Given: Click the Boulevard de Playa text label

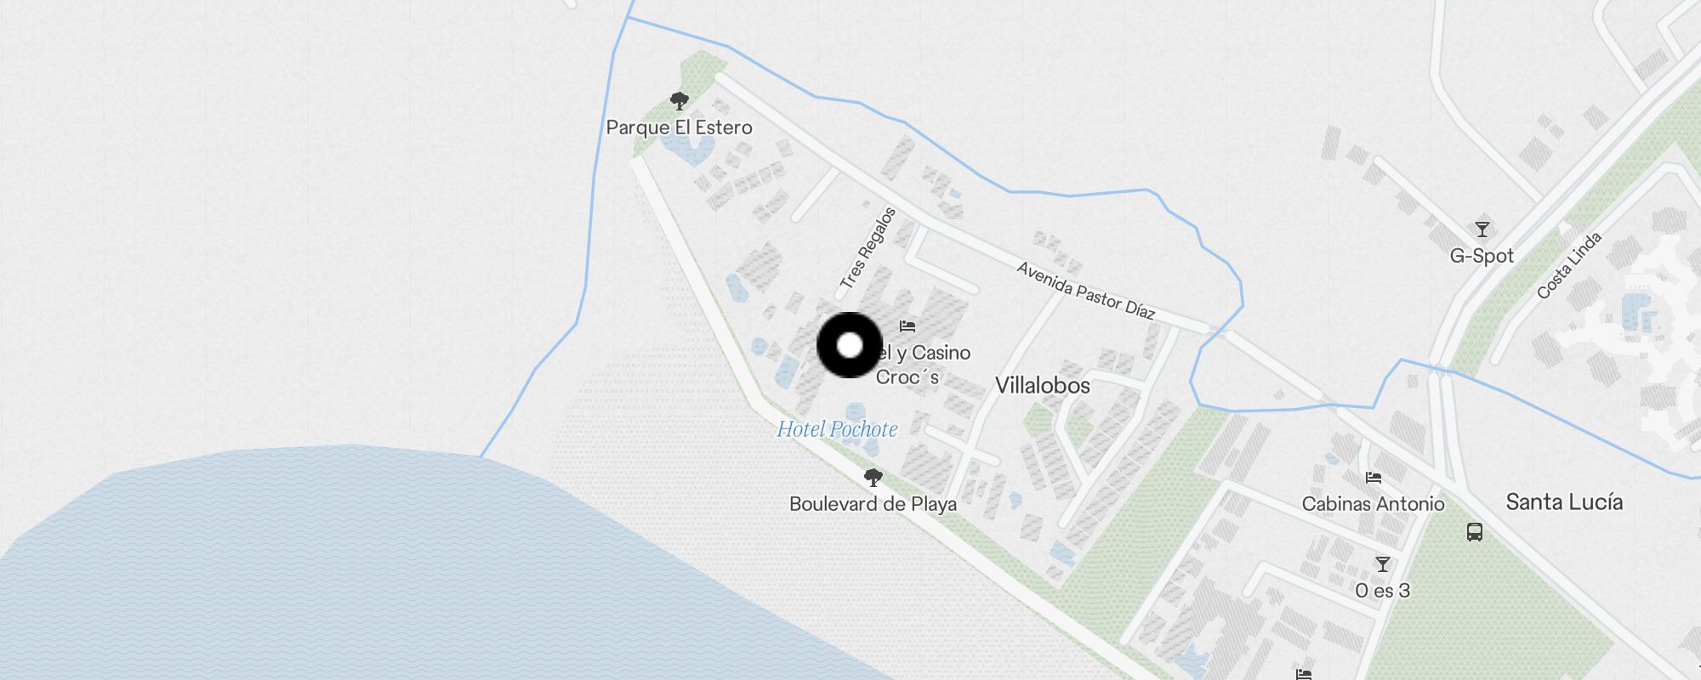Looking at the screenshot, I should 873,504.
